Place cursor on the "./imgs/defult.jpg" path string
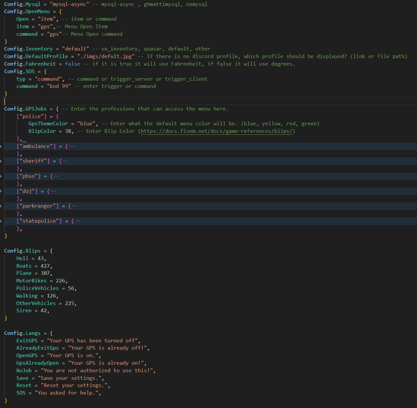 tap(106, 56)
